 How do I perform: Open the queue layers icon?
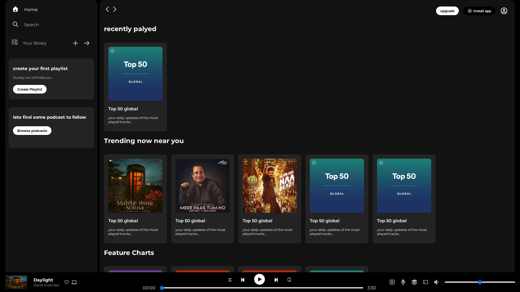point(414,282)
